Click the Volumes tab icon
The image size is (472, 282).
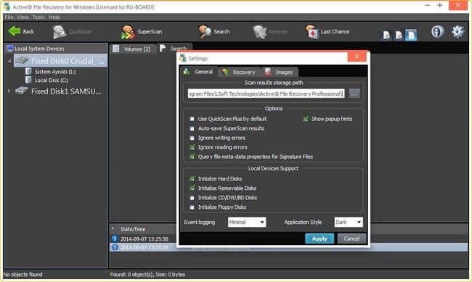[x=116, y=49]
